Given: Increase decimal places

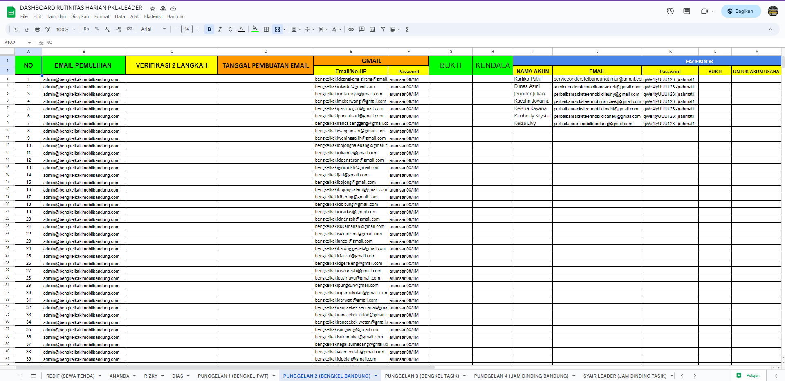Looking at the screenshot, I should pyautogui.click(x=118, y=29).
